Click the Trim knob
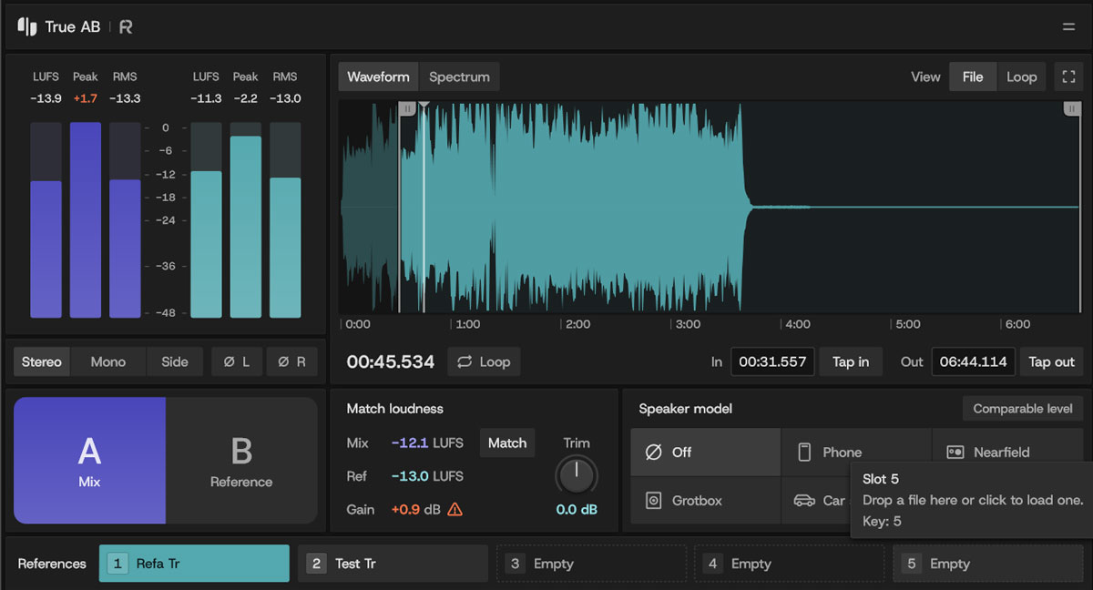Image resolution: width=1093 pixels, height=590 pixels. point(577,475)
